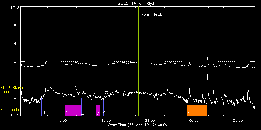Select the magenta observation block 1
This screenshot has height=130, width=261.
[73, 111]
